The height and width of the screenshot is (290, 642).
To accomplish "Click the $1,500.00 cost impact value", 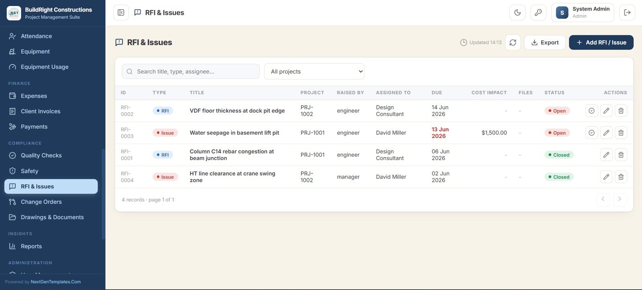I will pyautogui.click(x=494, y=133).
